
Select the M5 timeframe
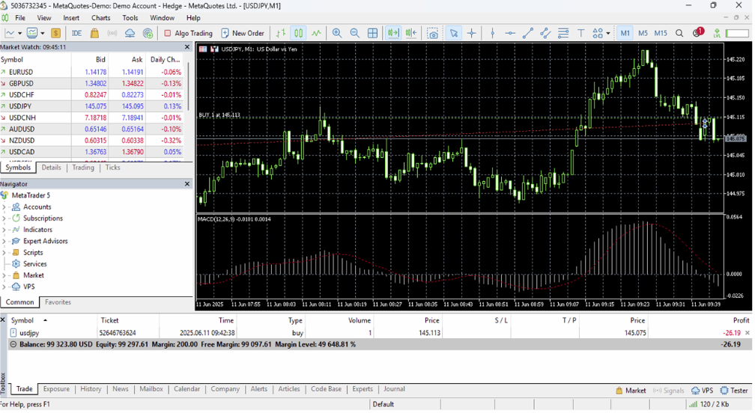tap(643, 33)
